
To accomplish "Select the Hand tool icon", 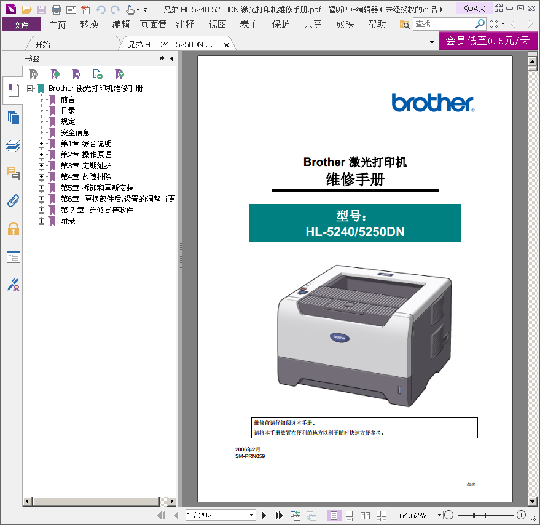I will [130, 10].
